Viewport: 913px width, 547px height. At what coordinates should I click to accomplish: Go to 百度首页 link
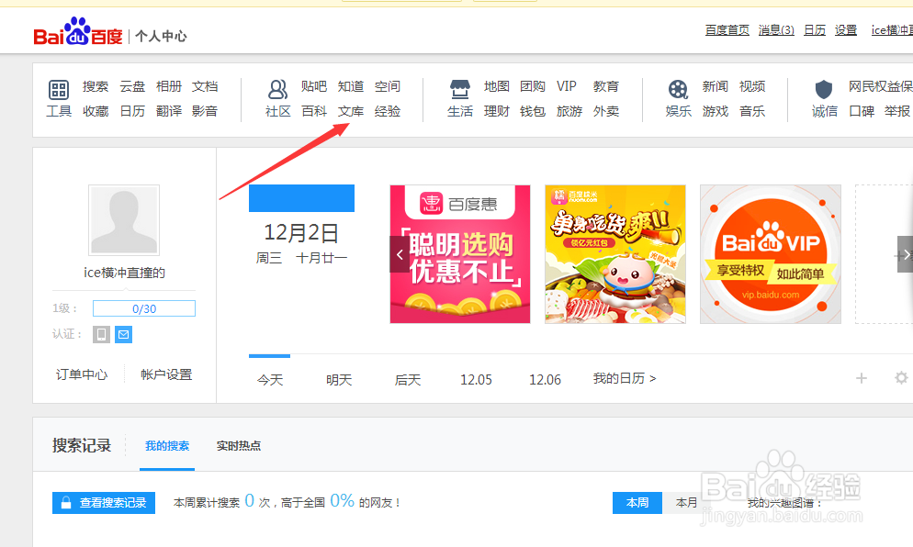click(727, 30)
